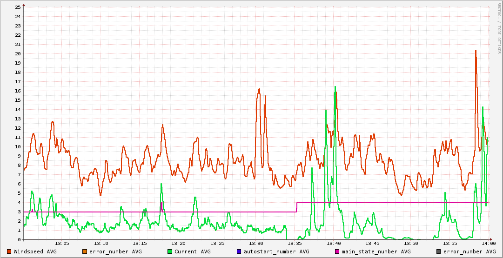The width and height of the screenshot is (503, 258).
Task: Select the blue autostart_number legend swatch
Action: point(239,251)
